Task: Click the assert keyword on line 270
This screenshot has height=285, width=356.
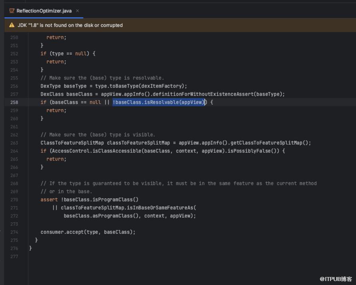Action: [x=49, y=199]
